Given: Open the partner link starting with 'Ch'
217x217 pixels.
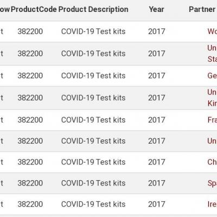Looking at the screenshot, I should tap(212, 162).
